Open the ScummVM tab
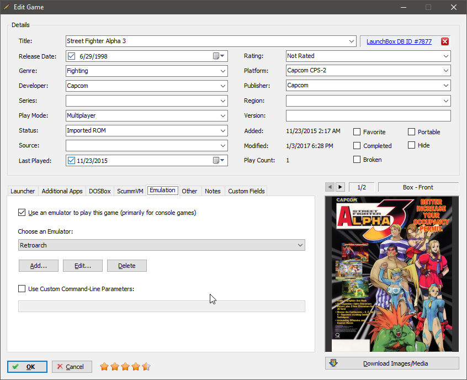This screenshot has height=380, width=467. (x=130, y=191)
